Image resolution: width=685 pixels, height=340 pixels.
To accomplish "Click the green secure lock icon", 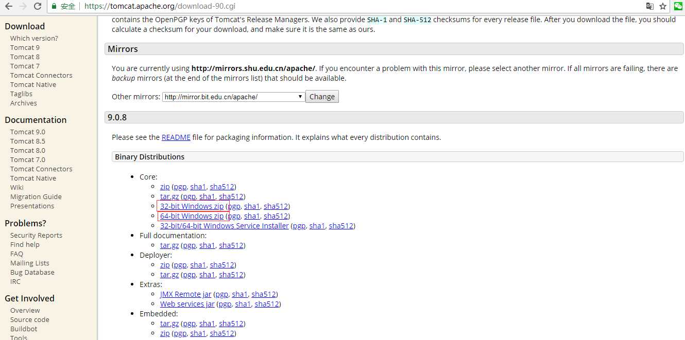I will [x=54, y=6].
